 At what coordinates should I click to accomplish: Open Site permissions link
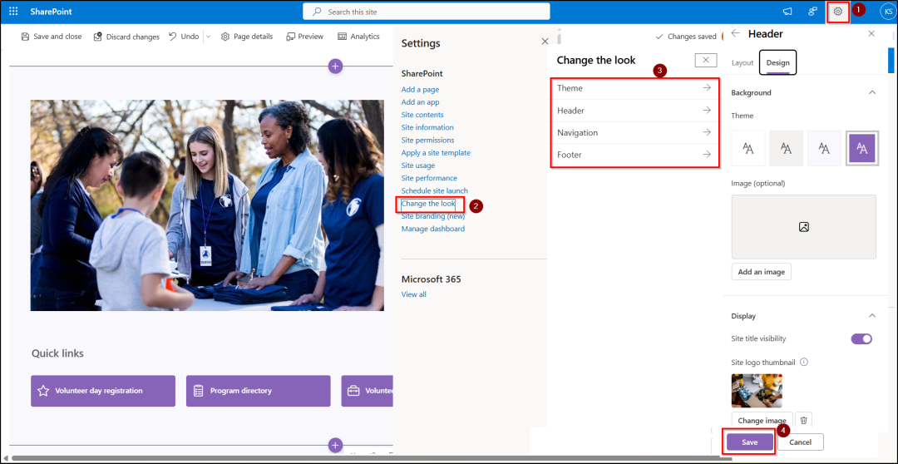pos(428,140)
